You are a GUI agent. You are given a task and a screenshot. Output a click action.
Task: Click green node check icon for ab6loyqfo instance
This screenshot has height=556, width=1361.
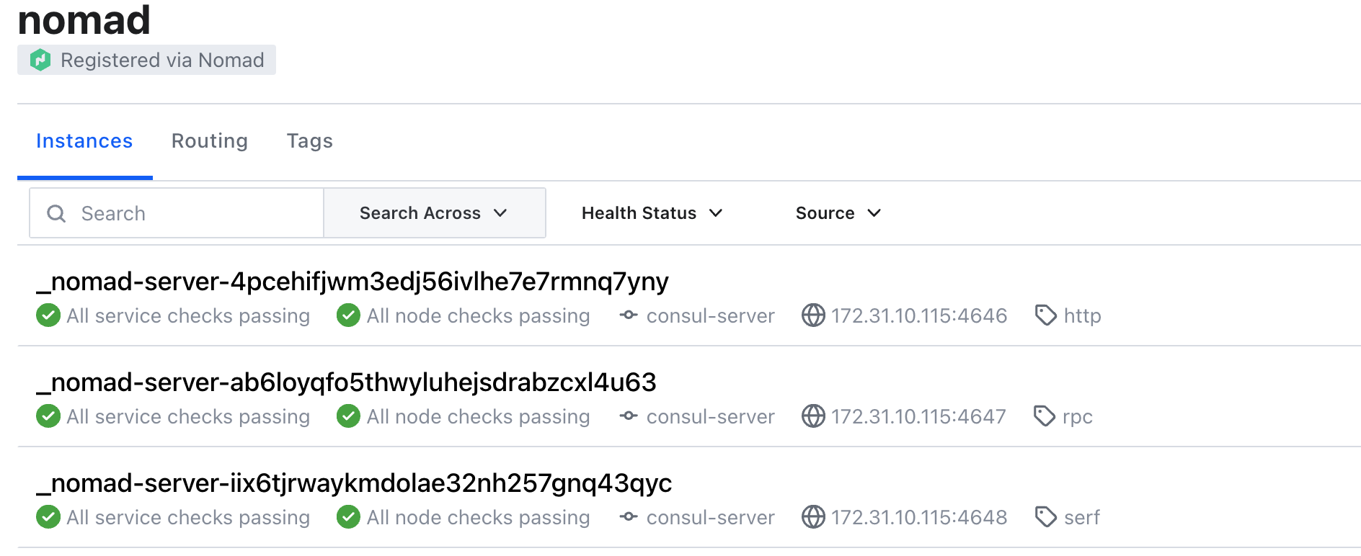[348, 416]
